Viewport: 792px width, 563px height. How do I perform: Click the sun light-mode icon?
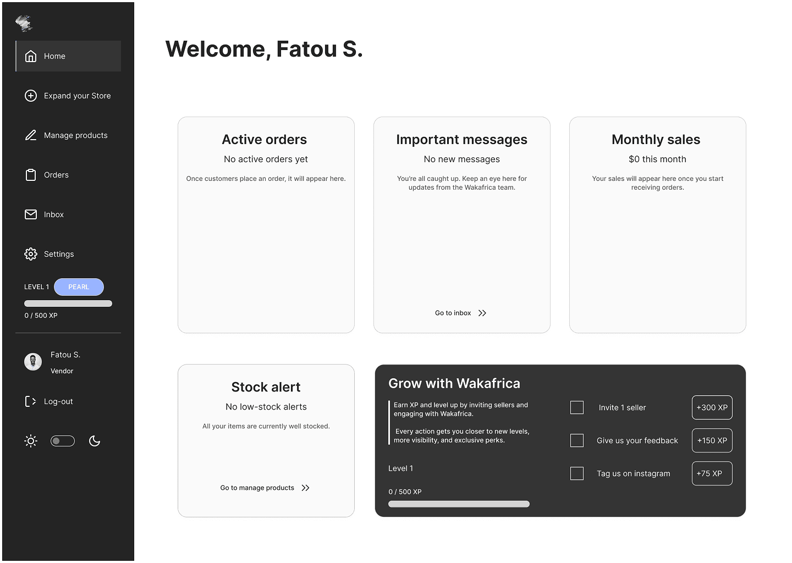coord(31,441)
